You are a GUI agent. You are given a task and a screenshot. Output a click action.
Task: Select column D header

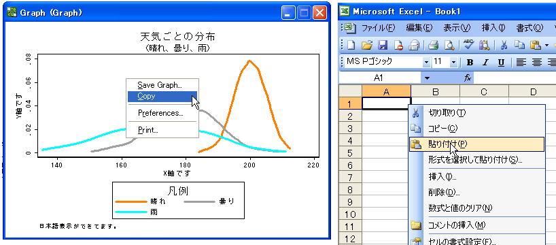(533, 92)
